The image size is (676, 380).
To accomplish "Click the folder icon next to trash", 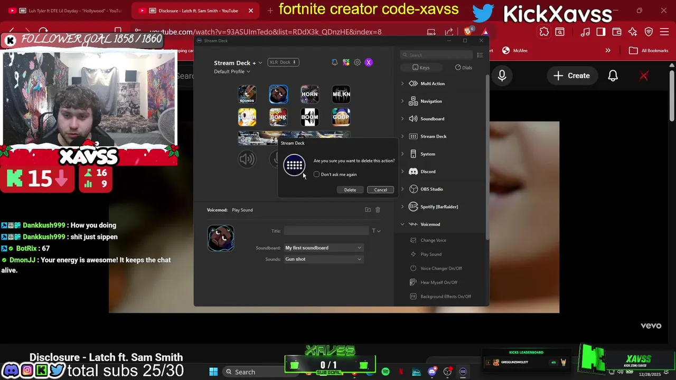I will point(368,210).
